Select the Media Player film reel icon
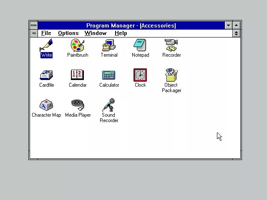 pos(78,105)
